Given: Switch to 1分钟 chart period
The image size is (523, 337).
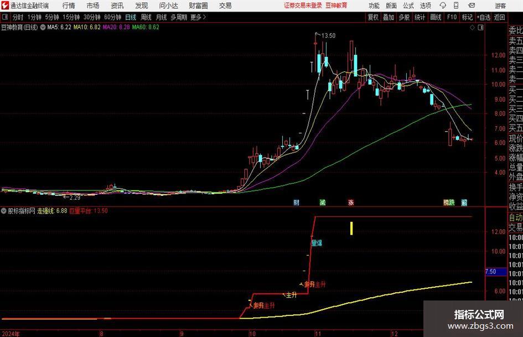Looking at the screenshot, I should (x=34, y=17).
